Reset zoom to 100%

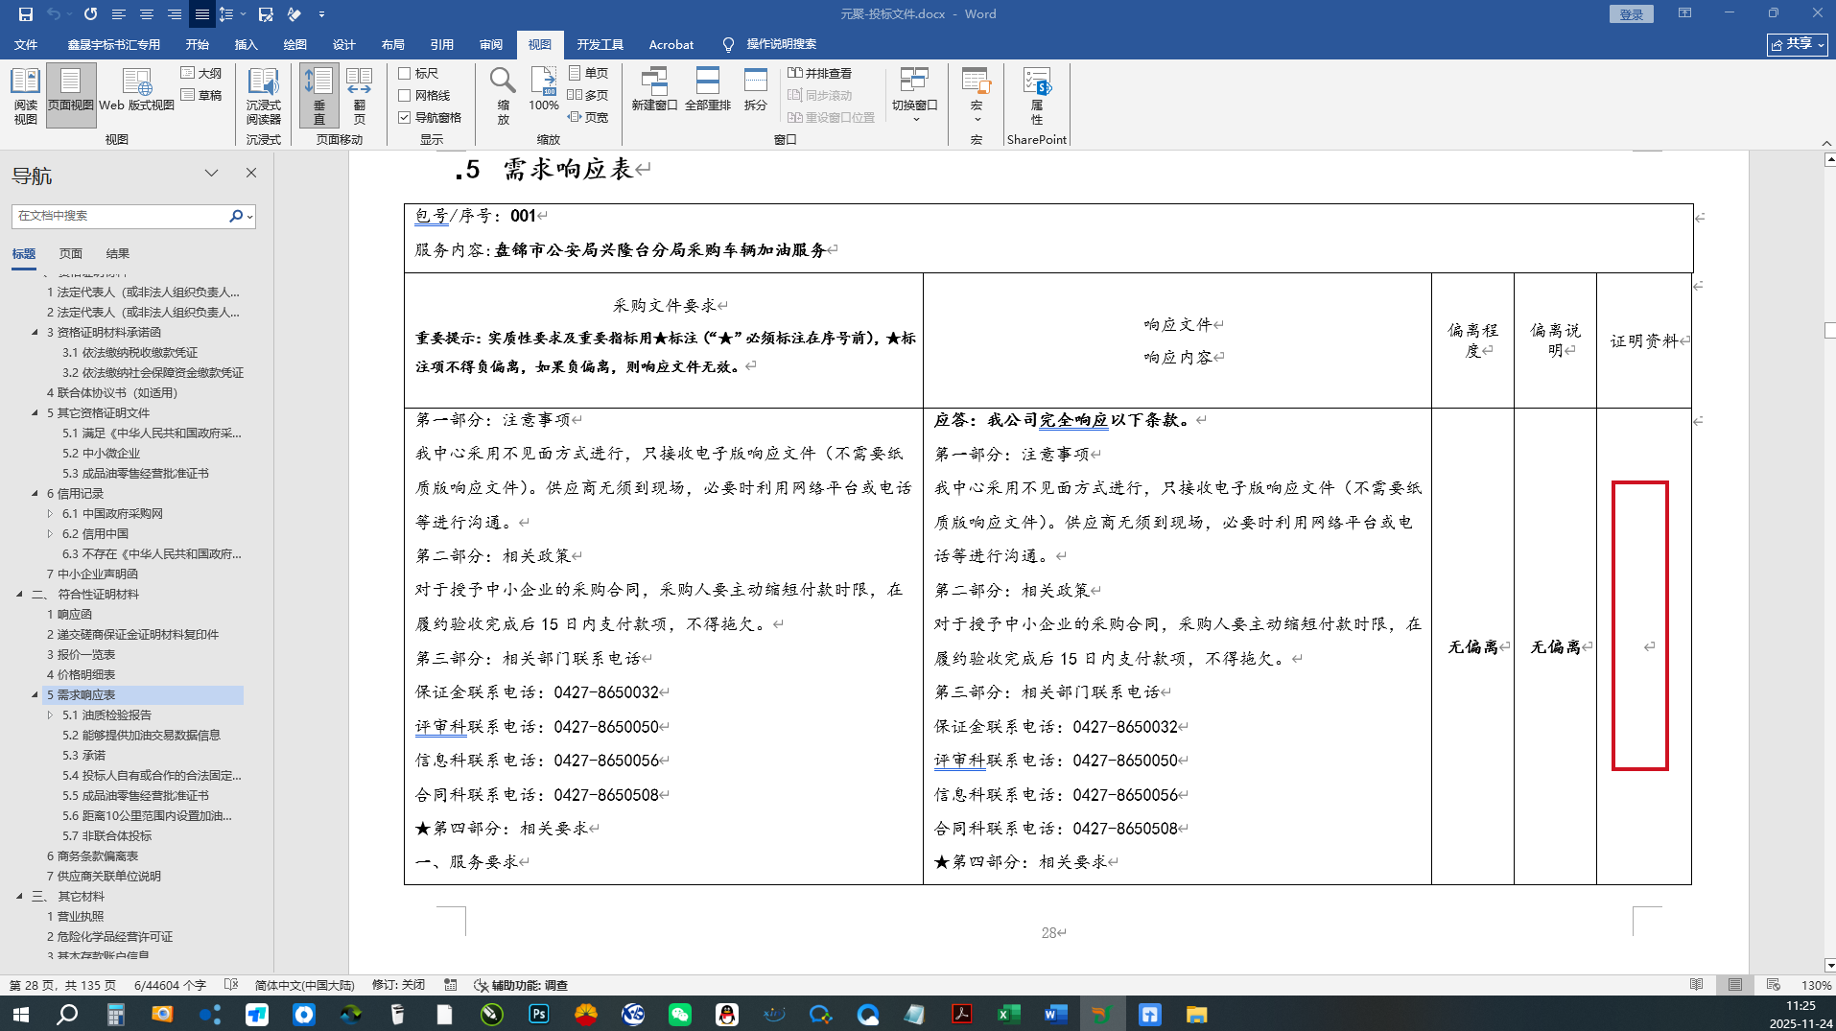click(544, 90)
